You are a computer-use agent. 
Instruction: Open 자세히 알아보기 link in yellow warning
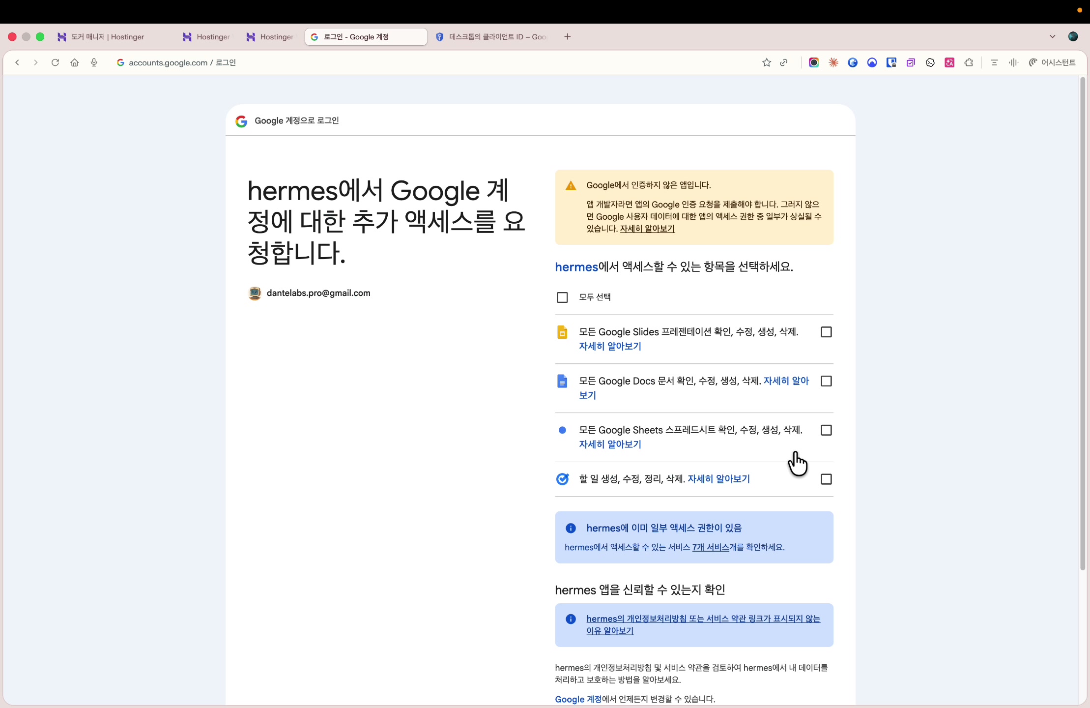click(x=647, y=229)
